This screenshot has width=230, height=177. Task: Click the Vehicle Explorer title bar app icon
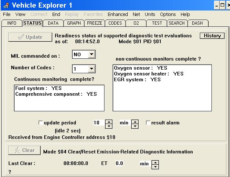(6, 5)
